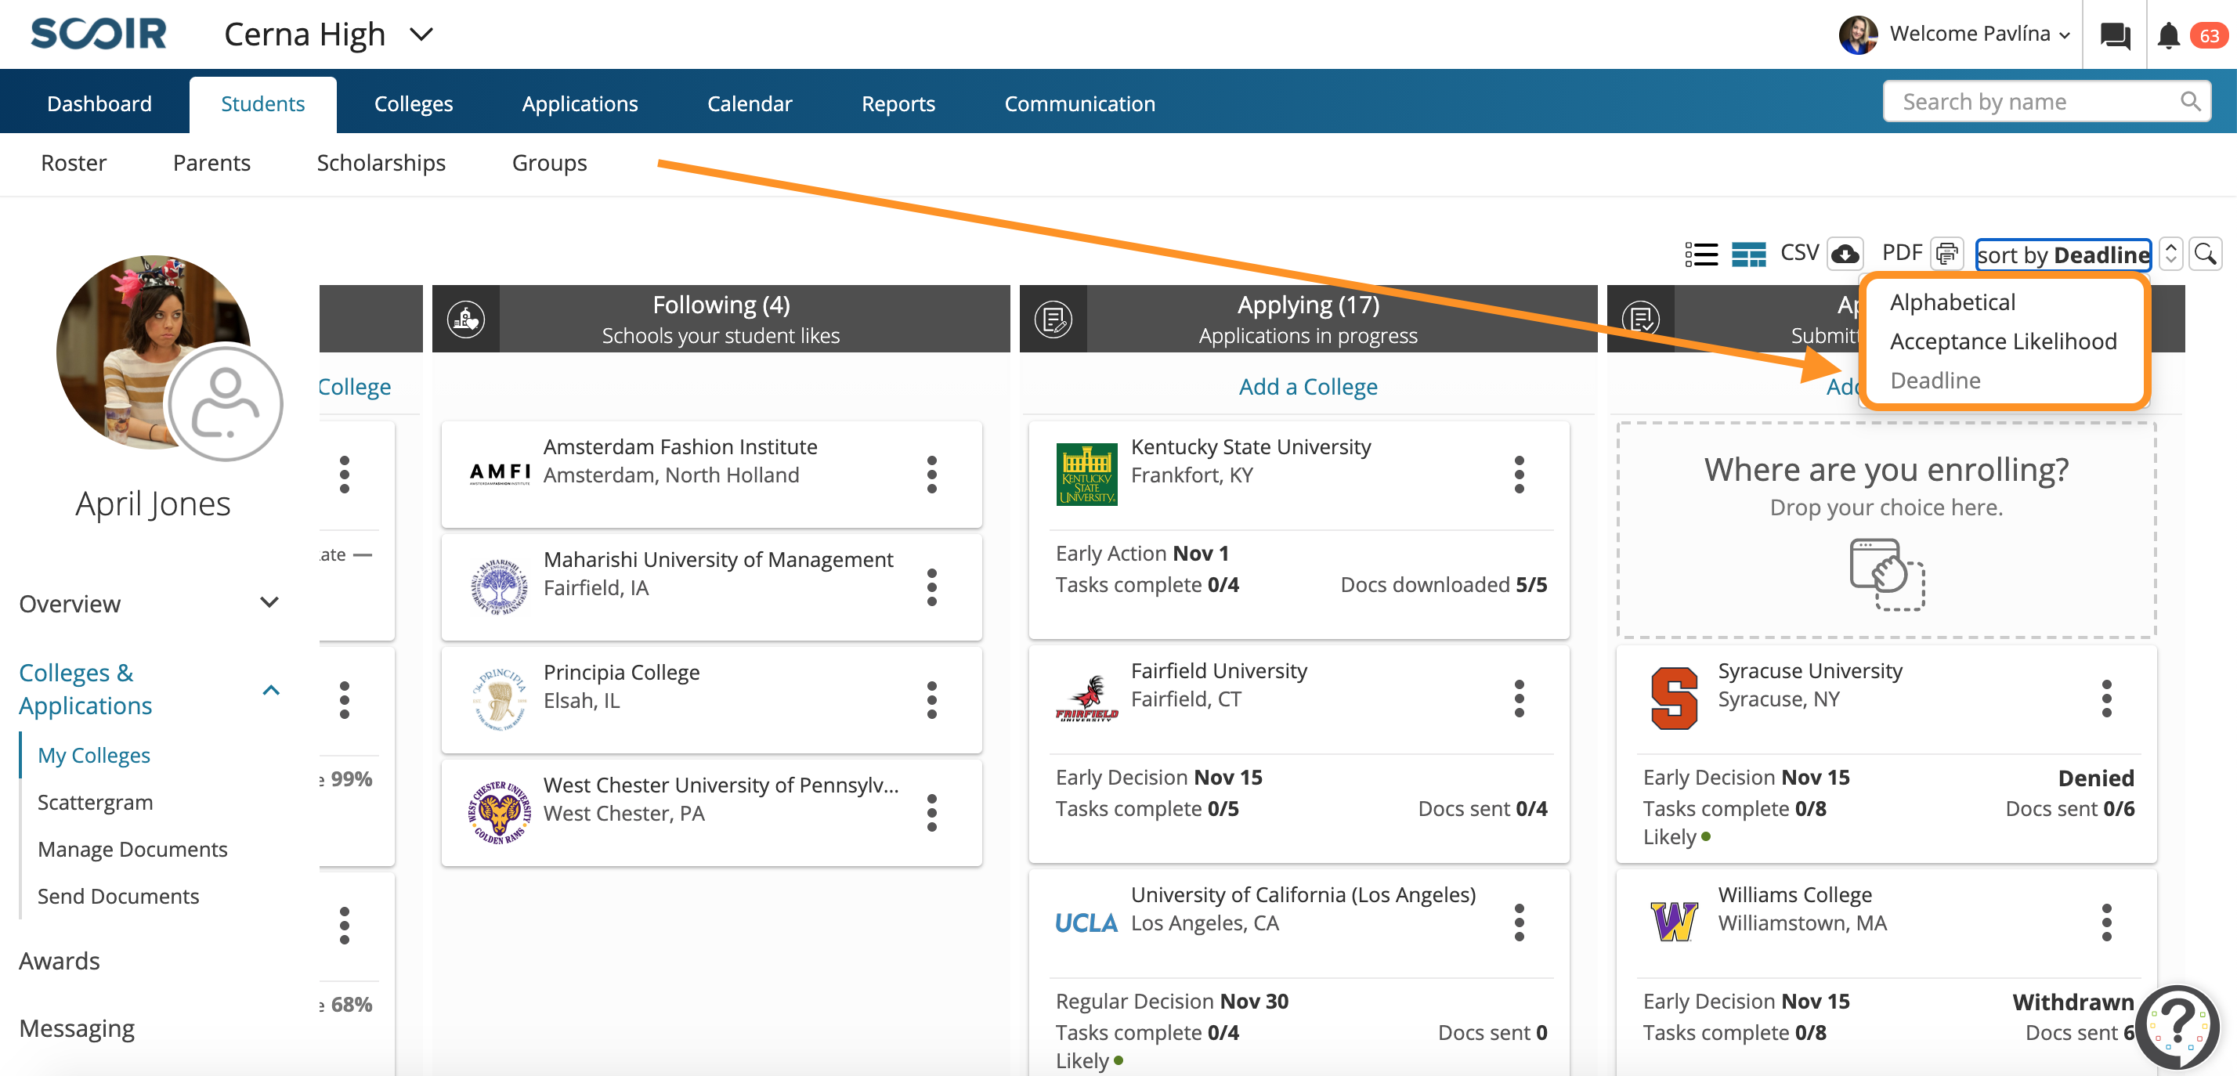
Task: Open the Reports tab
Action: click(898, 103)
